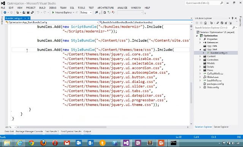Switch to the Output tab
243x147 pixels.
tap(87, 131)
